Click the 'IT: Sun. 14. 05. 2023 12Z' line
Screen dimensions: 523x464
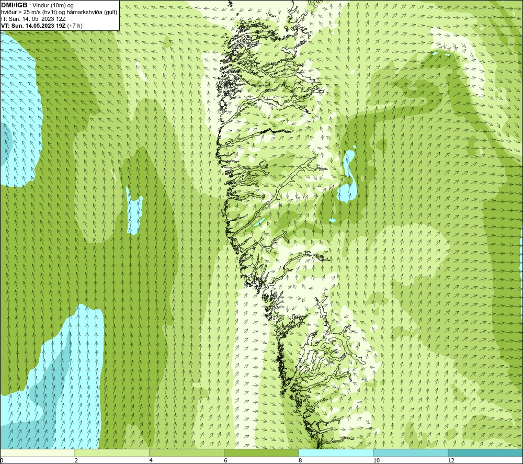33,19
